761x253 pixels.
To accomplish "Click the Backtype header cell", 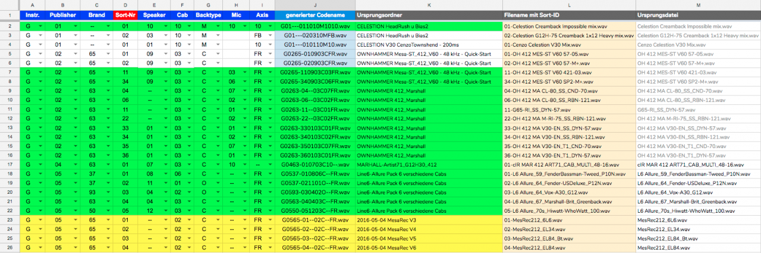I will click(x=207, y=15).
